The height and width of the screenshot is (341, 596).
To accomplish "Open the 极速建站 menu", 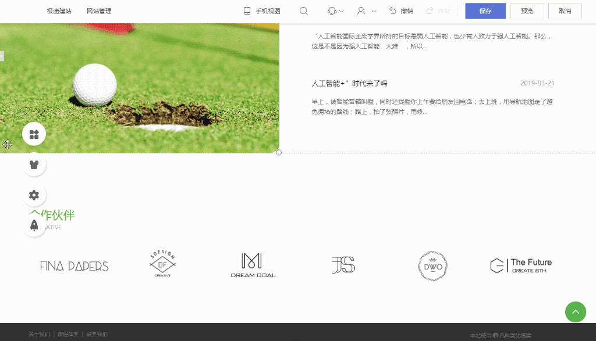I will 59,11.
